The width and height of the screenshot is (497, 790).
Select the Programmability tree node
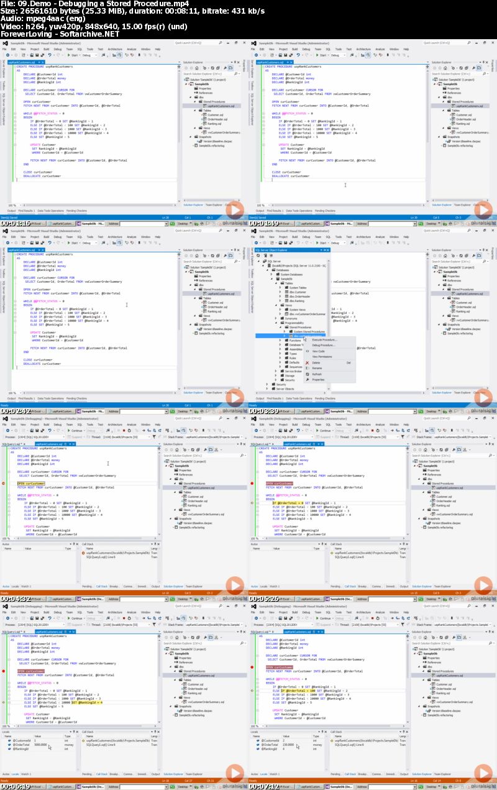(x=294, y=323)
